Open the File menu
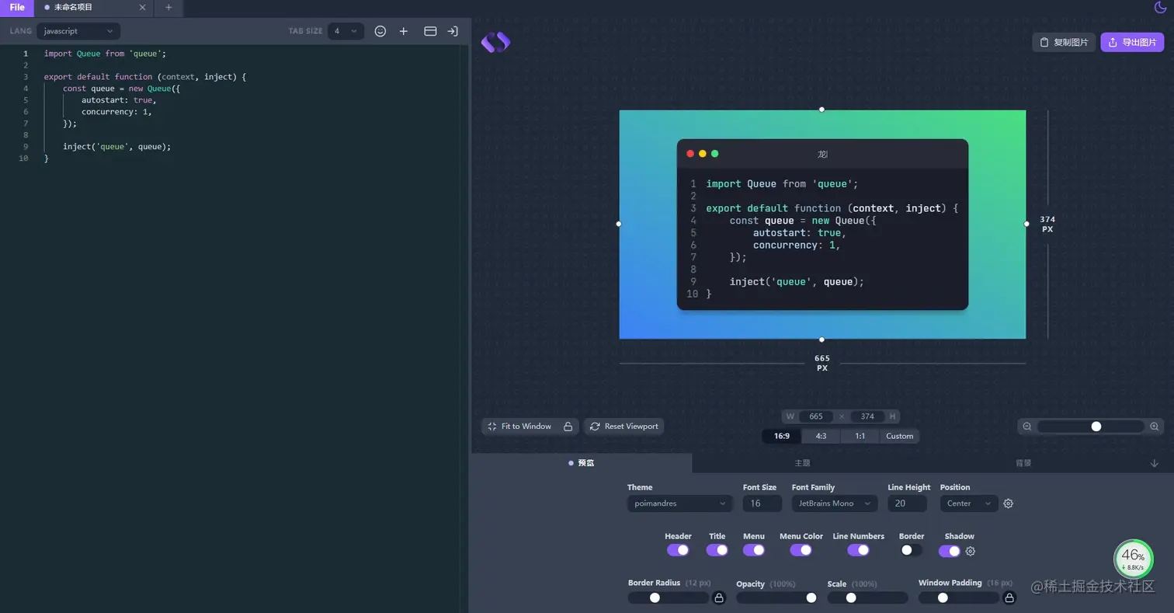Screen dimensions: 1174x613 (17, 7)
